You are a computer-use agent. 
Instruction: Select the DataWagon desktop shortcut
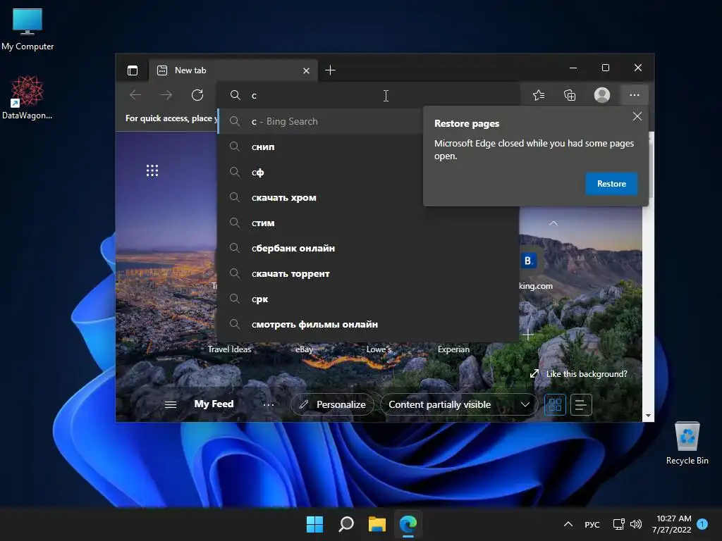tap(27, 97)
